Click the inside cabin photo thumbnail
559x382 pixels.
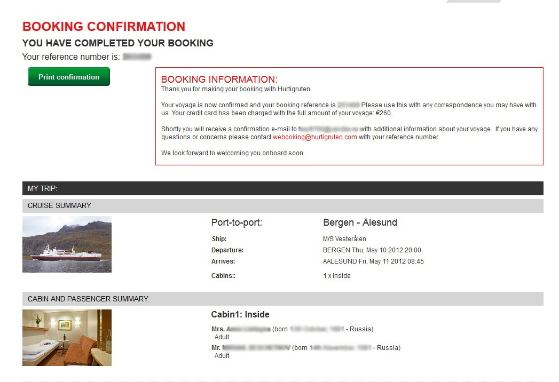click(67, 338)
